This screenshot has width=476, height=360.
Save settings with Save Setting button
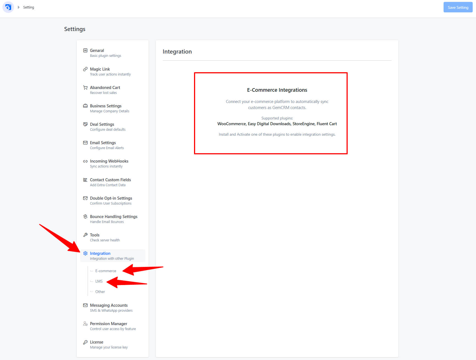pyautogui.click(x=458, y=7)
